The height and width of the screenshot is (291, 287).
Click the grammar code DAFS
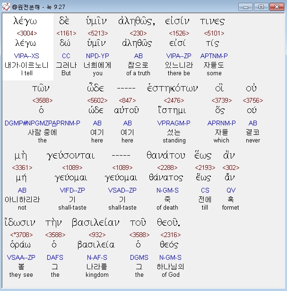point(55,257)
